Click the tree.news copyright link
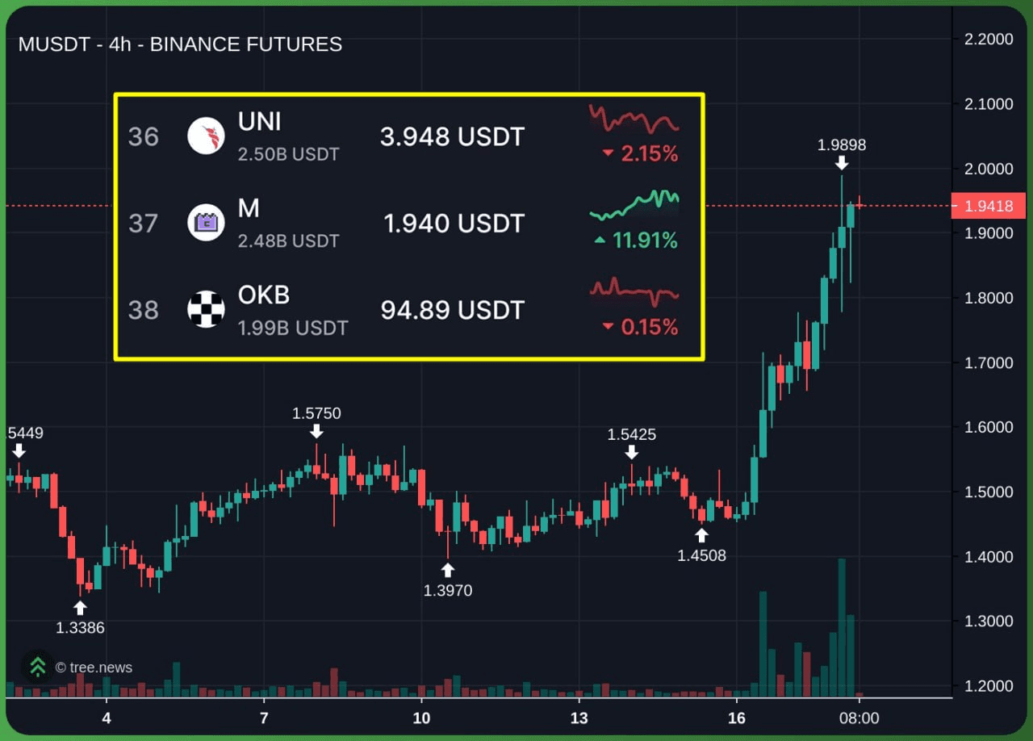1033x741 pixels. point(94,668)
